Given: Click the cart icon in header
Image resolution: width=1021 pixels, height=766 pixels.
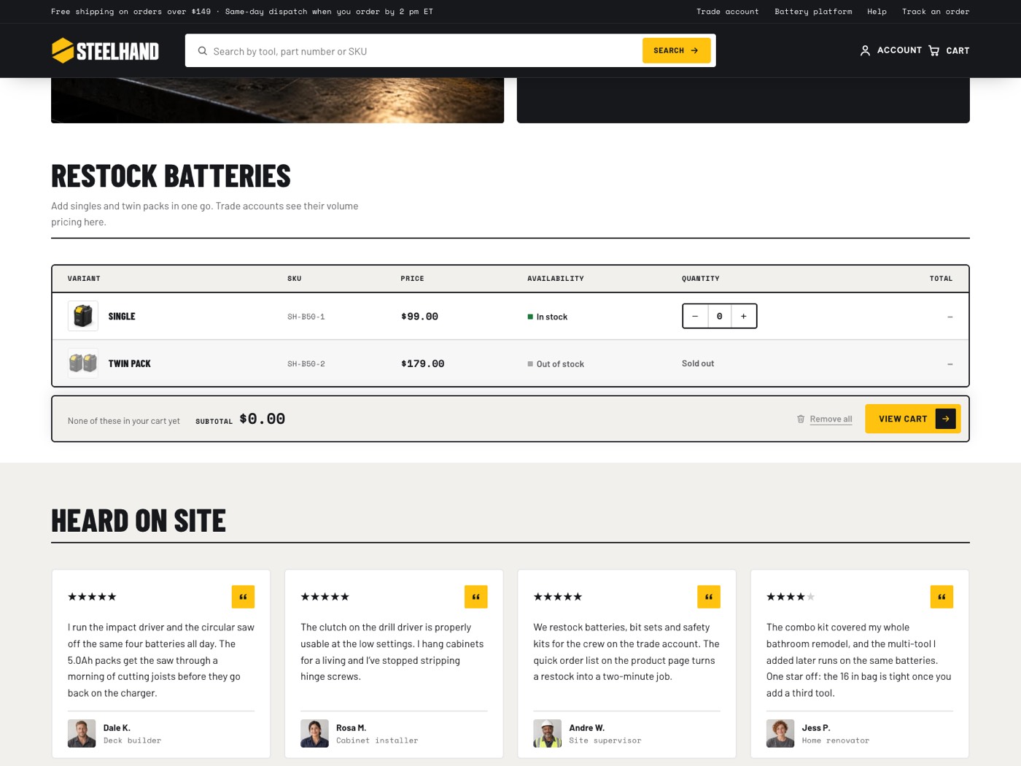Looking at the screenshot, I should click(934, 50).
